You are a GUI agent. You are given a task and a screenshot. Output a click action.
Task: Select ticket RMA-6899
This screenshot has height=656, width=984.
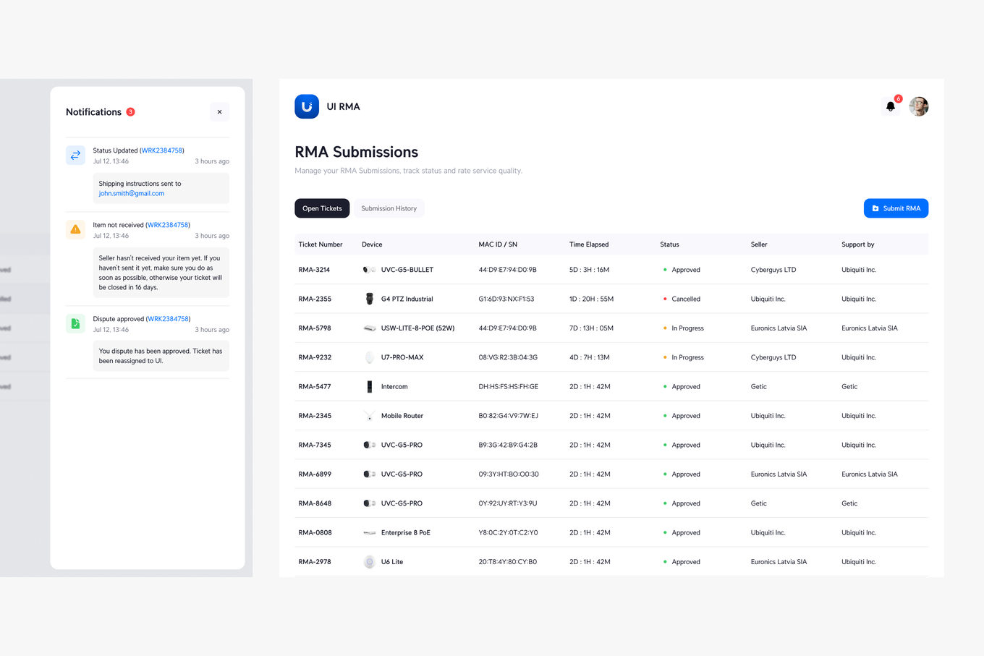click(x=315, y=474)
